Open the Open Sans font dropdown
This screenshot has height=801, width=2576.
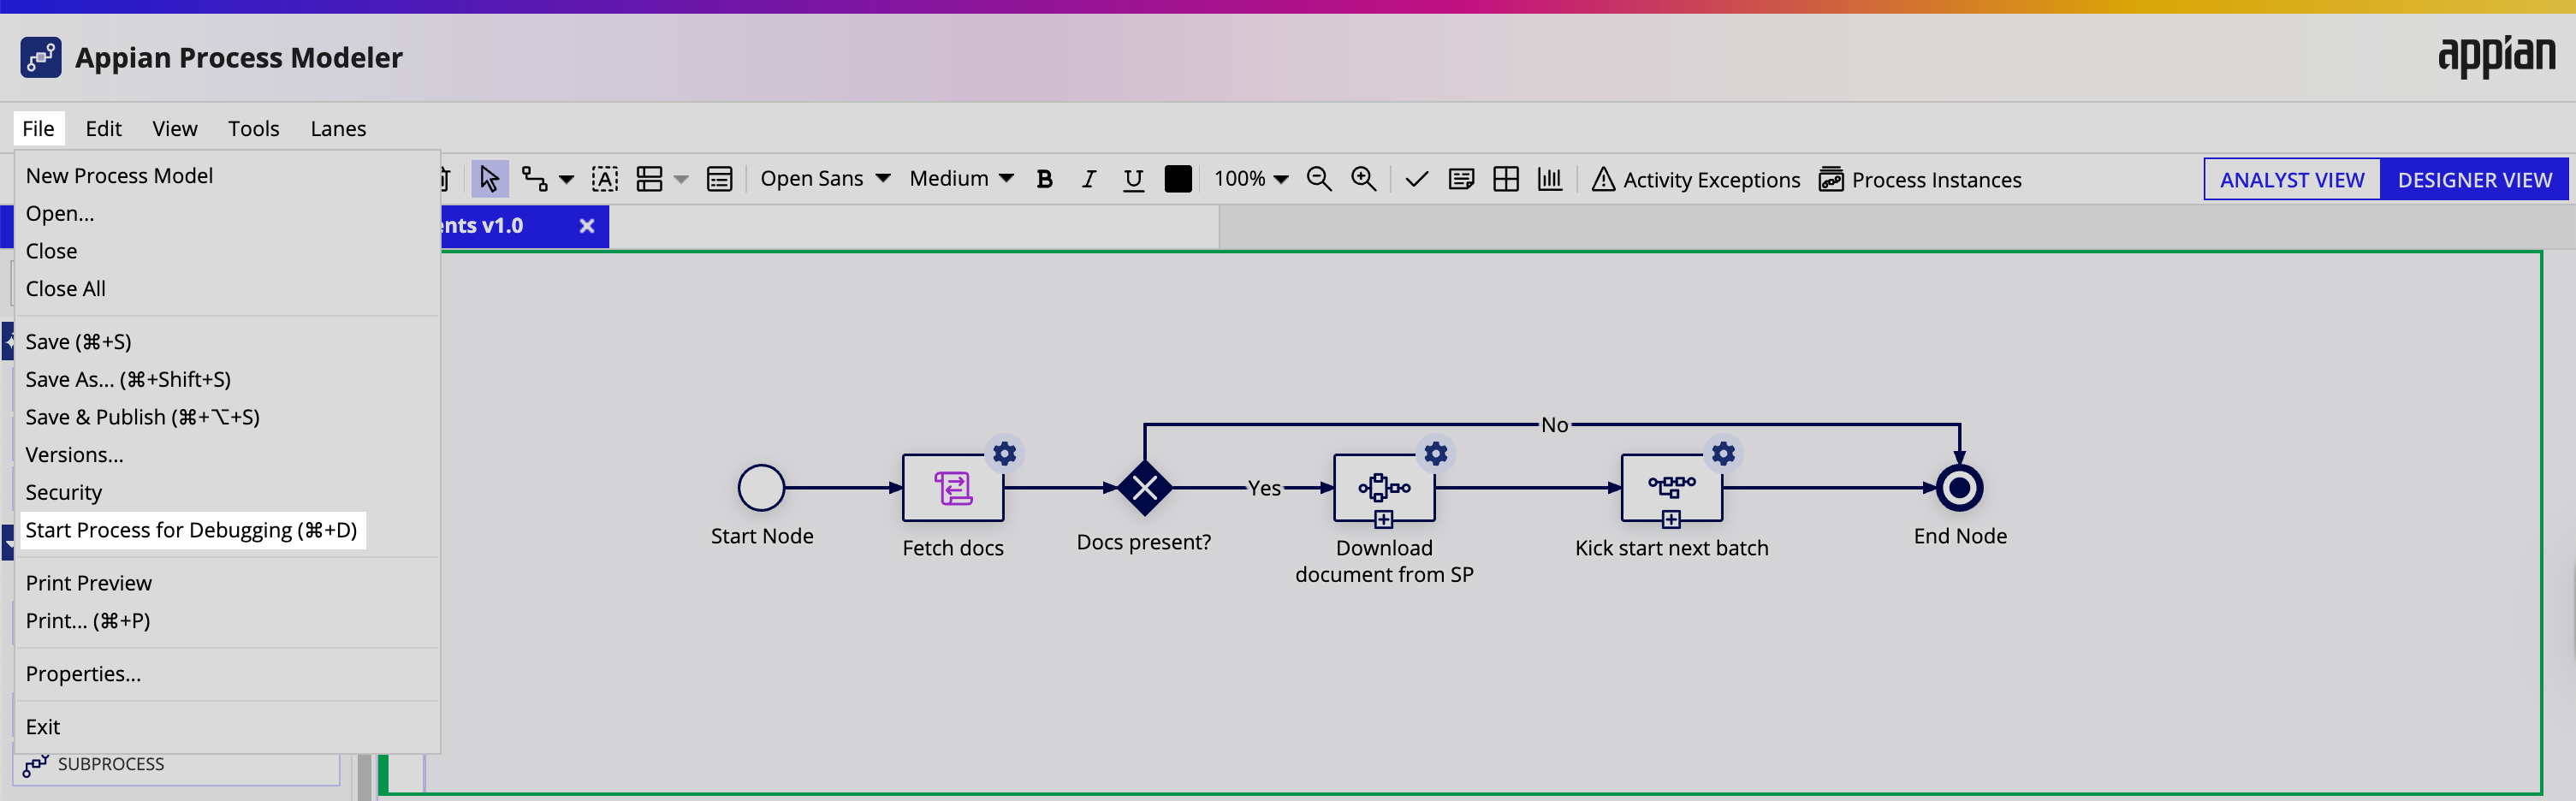825,179
